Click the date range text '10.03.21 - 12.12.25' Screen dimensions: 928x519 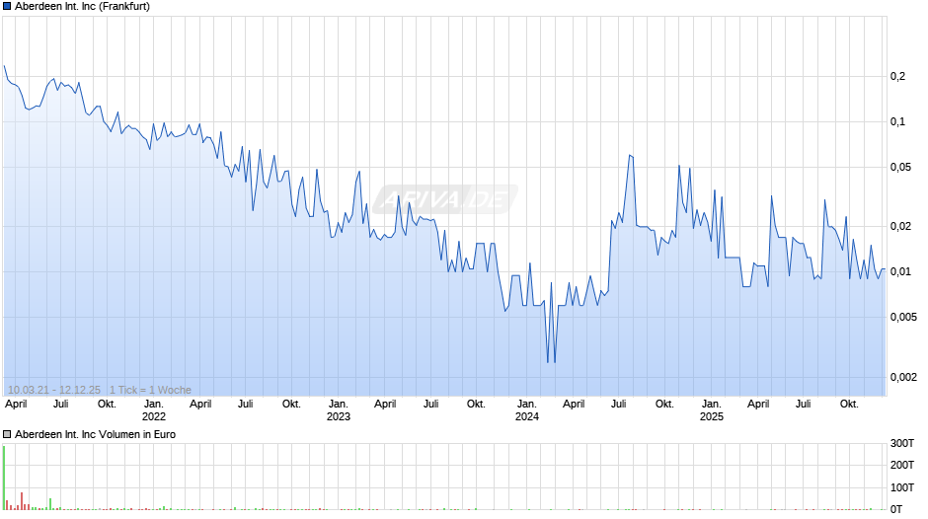pos(54,390)
